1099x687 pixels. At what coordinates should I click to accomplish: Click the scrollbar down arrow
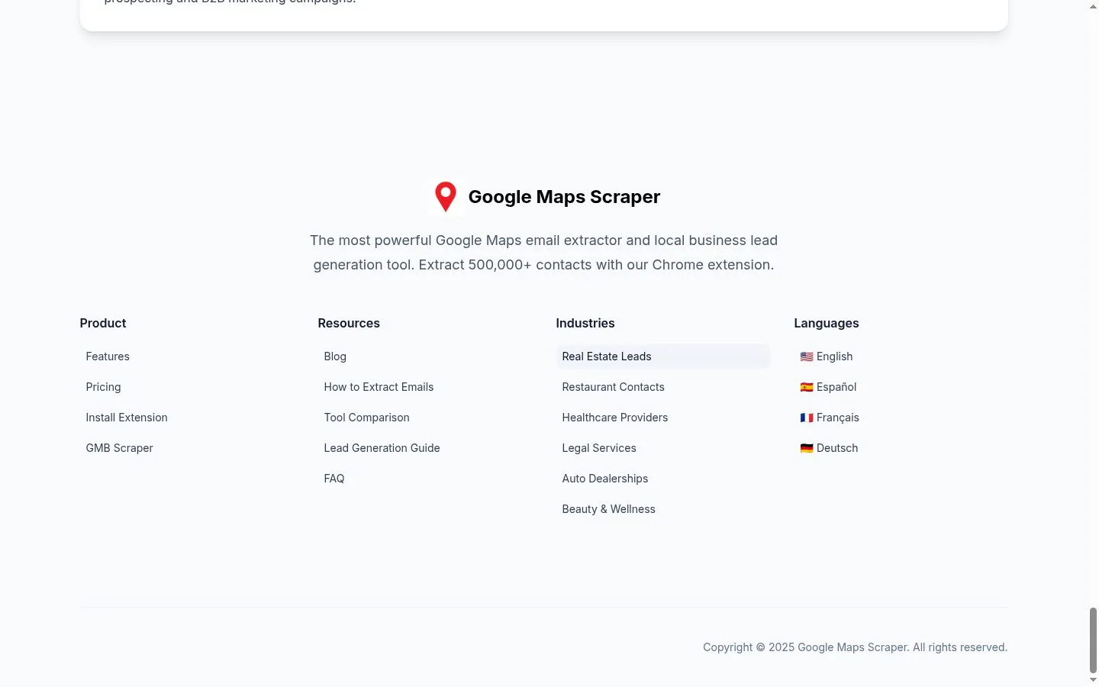(x=1093, y=680)
